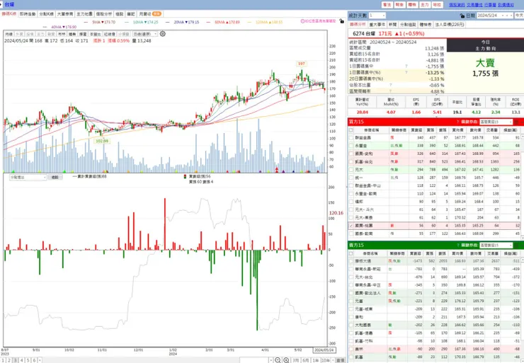The image size is (524, 363).
Task: Toggle the lock icon above the K-line chart
Action: 341,21
